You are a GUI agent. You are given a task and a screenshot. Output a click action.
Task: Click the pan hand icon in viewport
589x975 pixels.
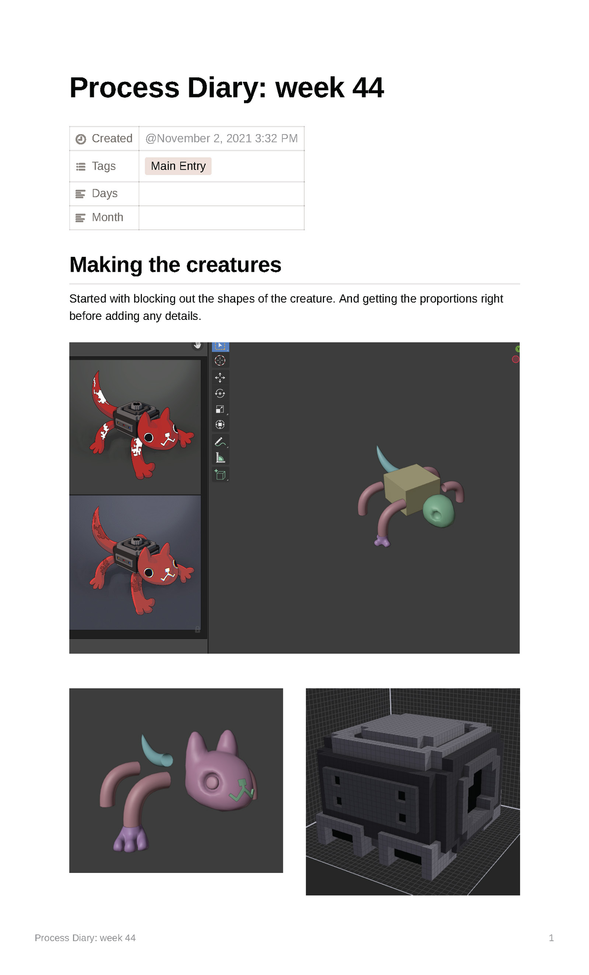[x=197, y=345]
